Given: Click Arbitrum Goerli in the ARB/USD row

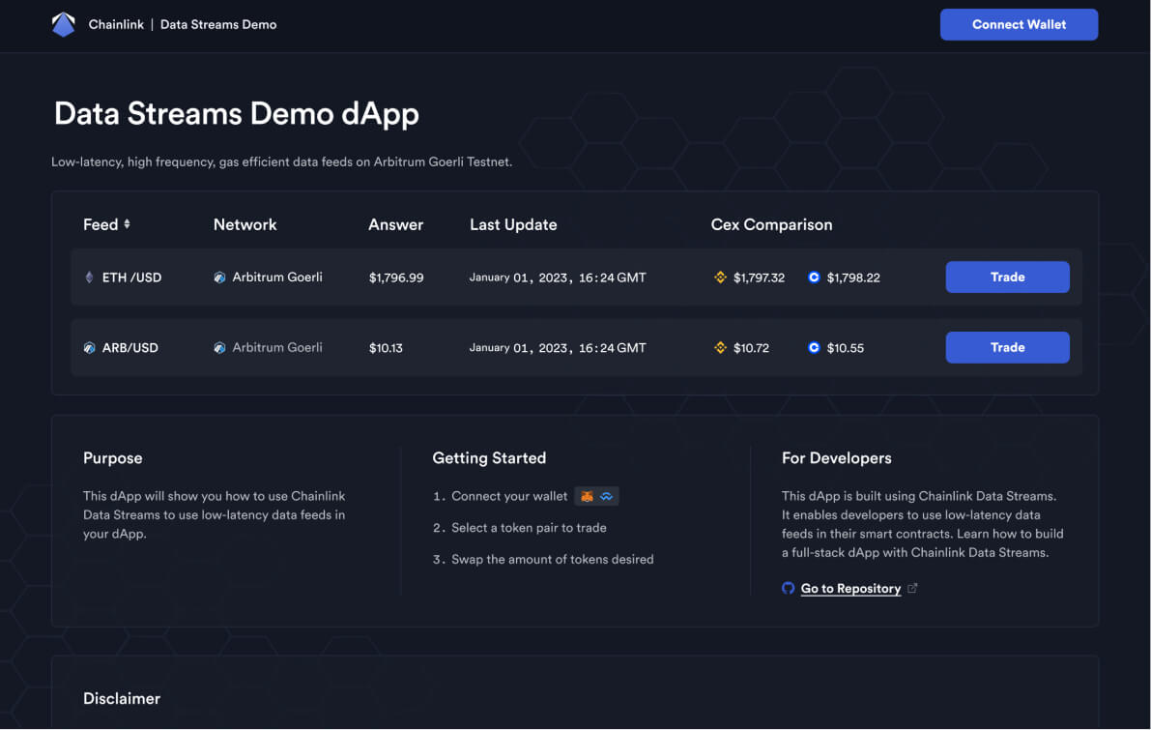Looking at the screenshot, I should pyautogui.click(x=277, y=347).
